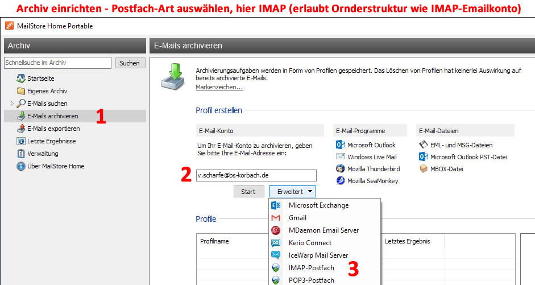The image size is (535, 285).
Task: Select MDaemon Email Server menu entry
Action: pos(325,230)
